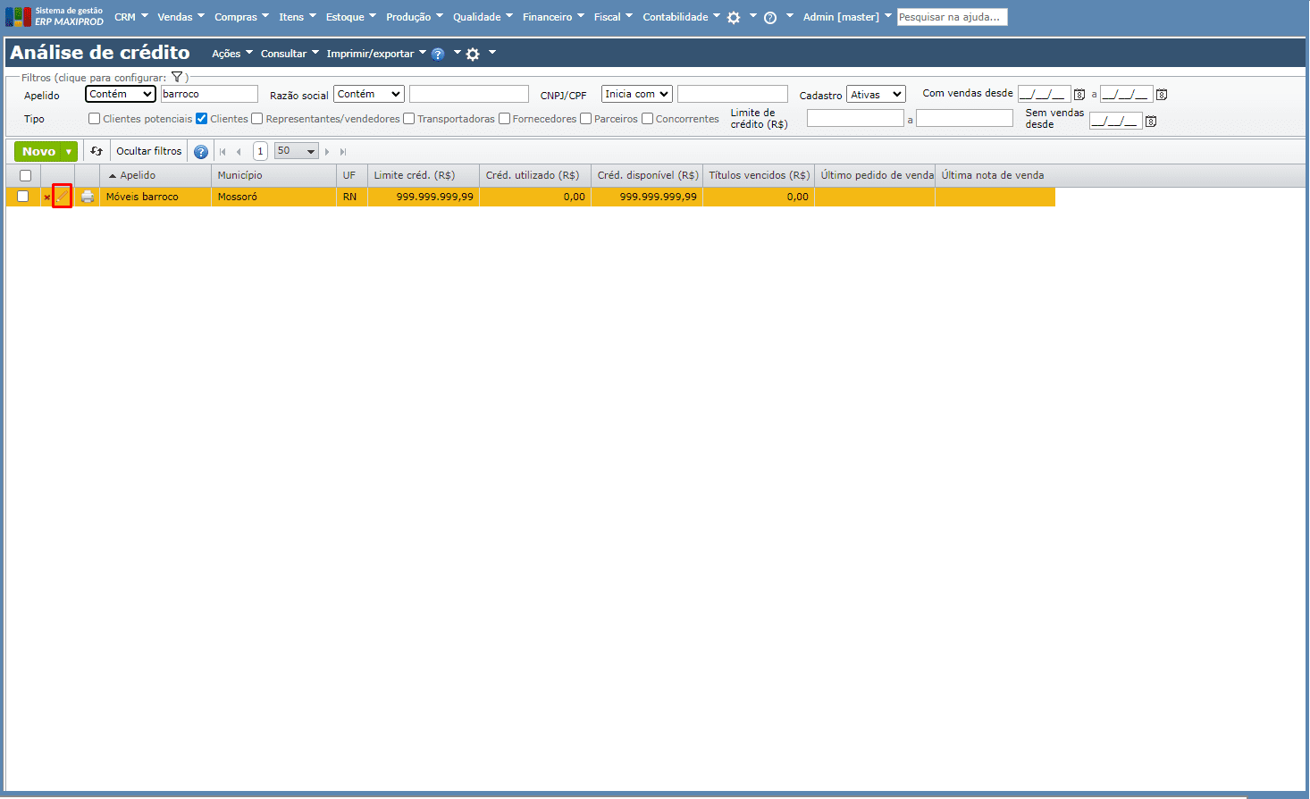Viewport: 1310px width, 799px height.
Task: Open the Estoque menu
Action: click(351, 17)
